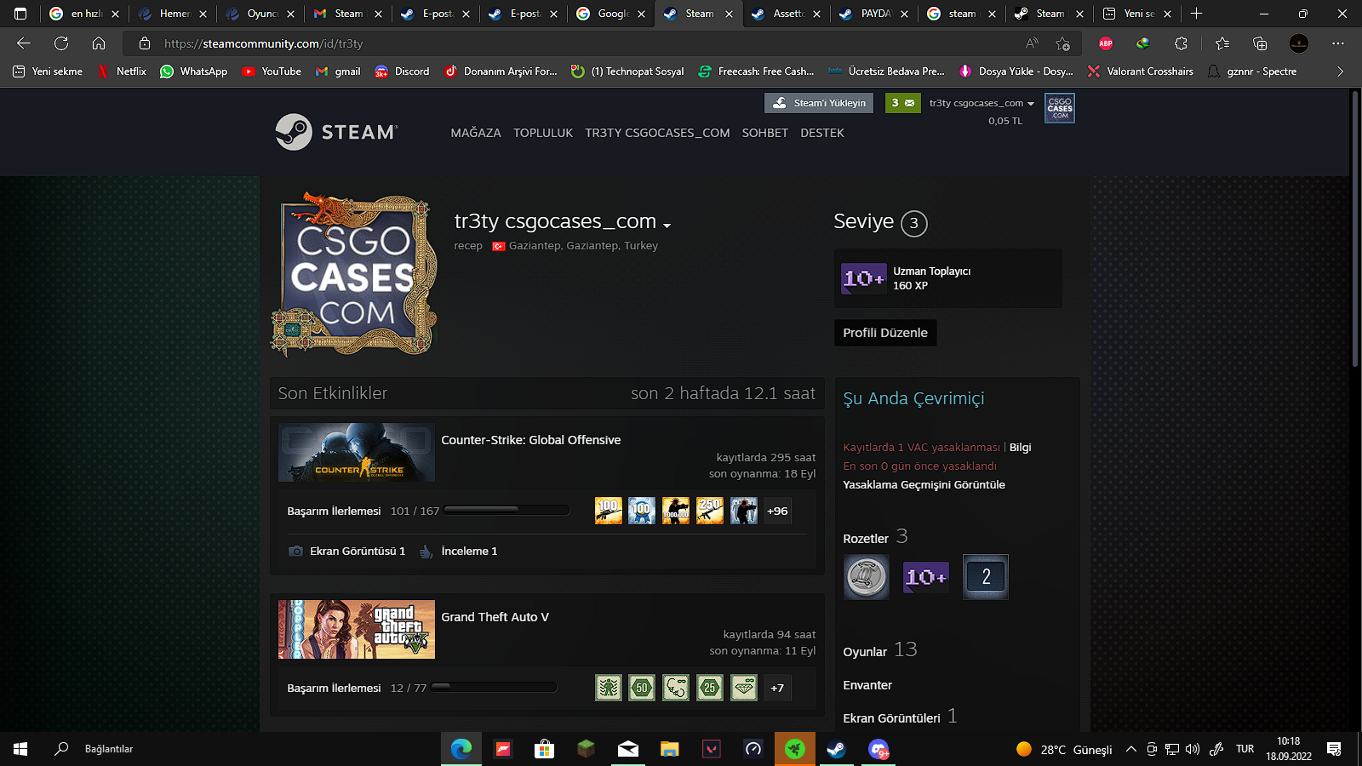
Task: Open the MAĞAZA menu
Action: click(x=476, y=133)
